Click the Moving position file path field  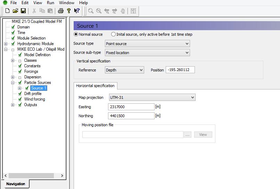pyautogui.click(x=133, y=135)
